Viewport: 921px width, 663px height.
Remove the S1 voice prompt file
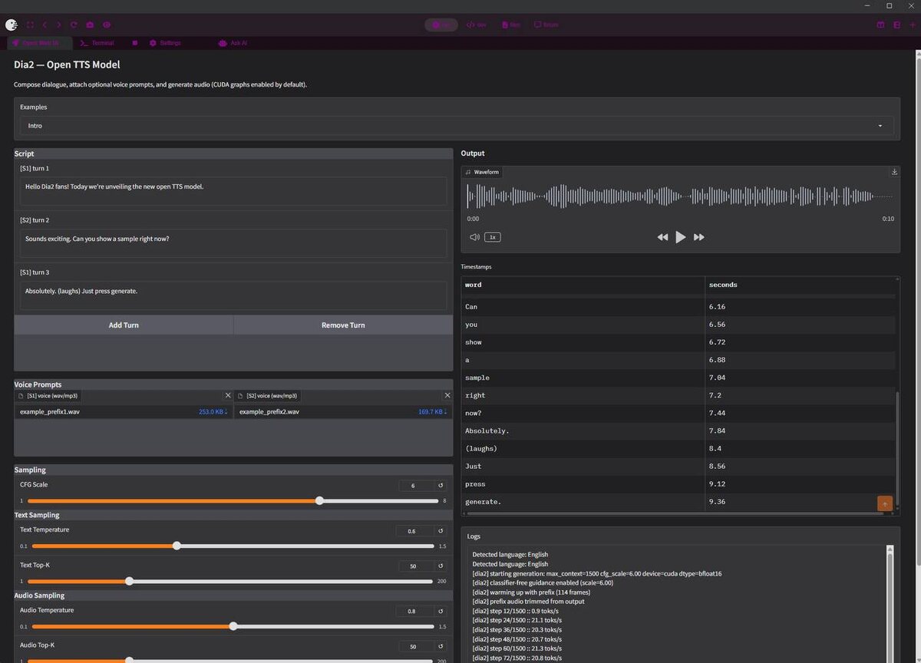click(227, 395)
